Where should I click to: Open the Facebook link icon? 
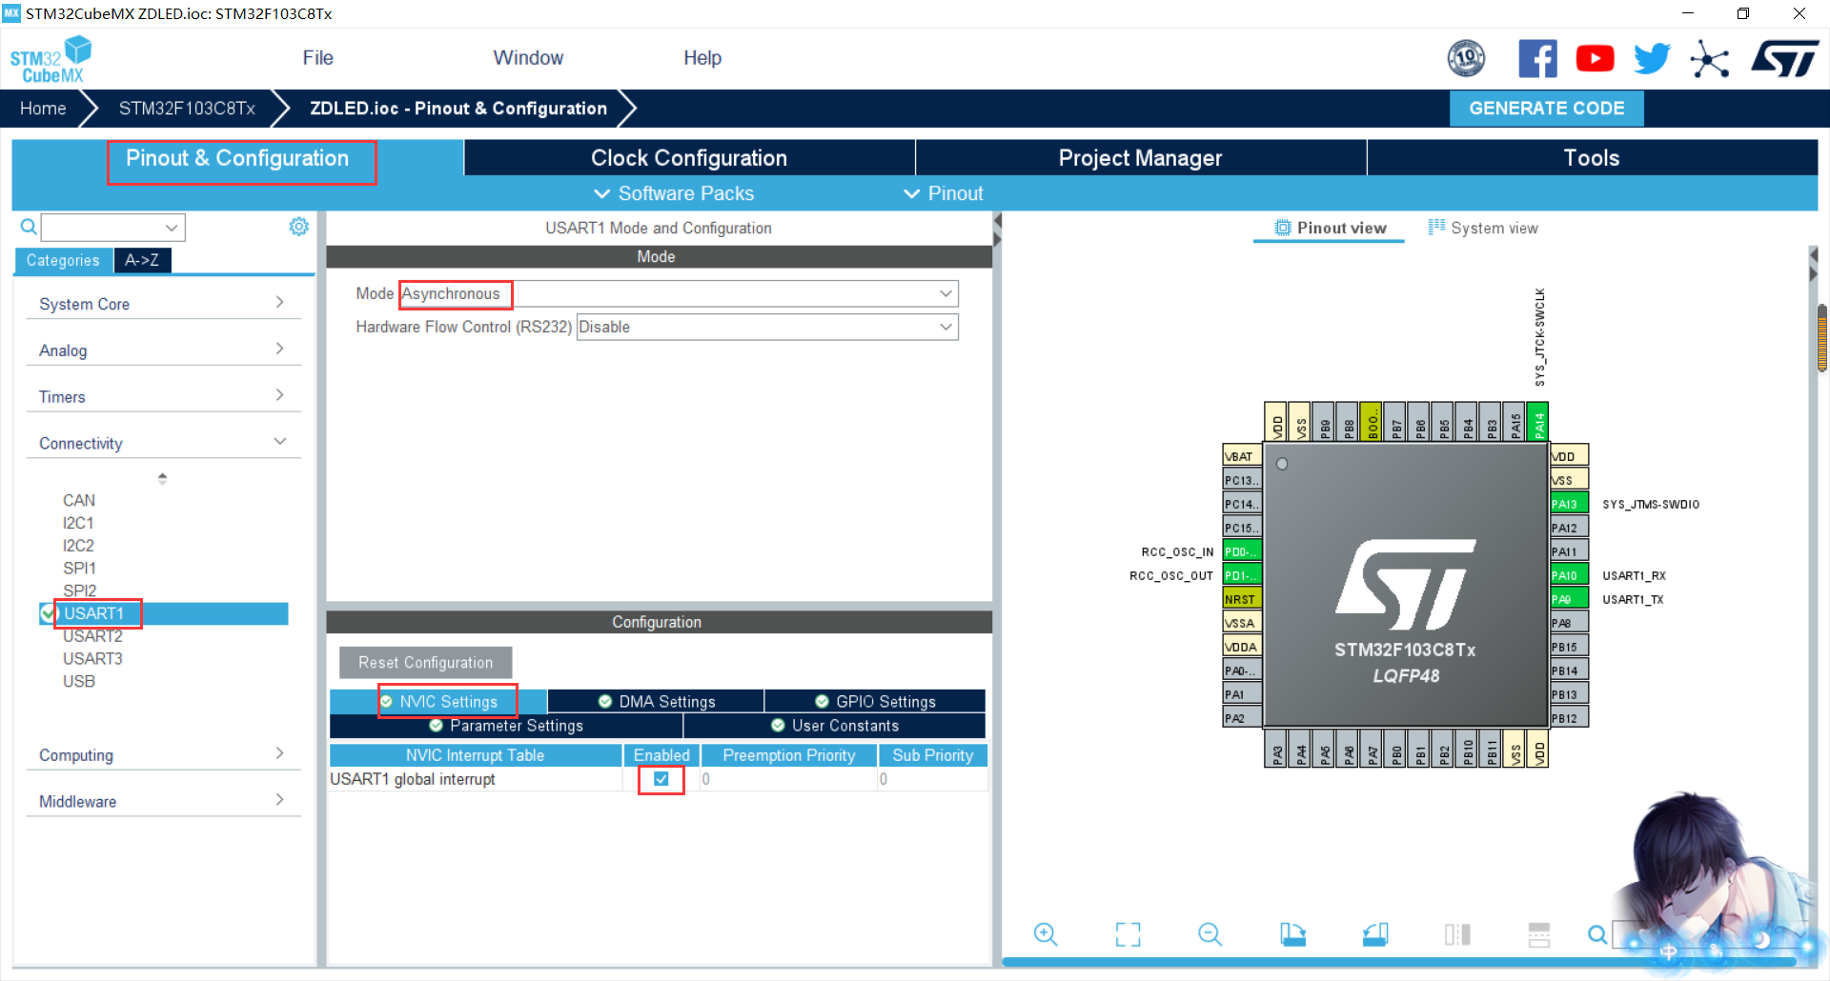pyautogui.click(x=1537, y=59)
